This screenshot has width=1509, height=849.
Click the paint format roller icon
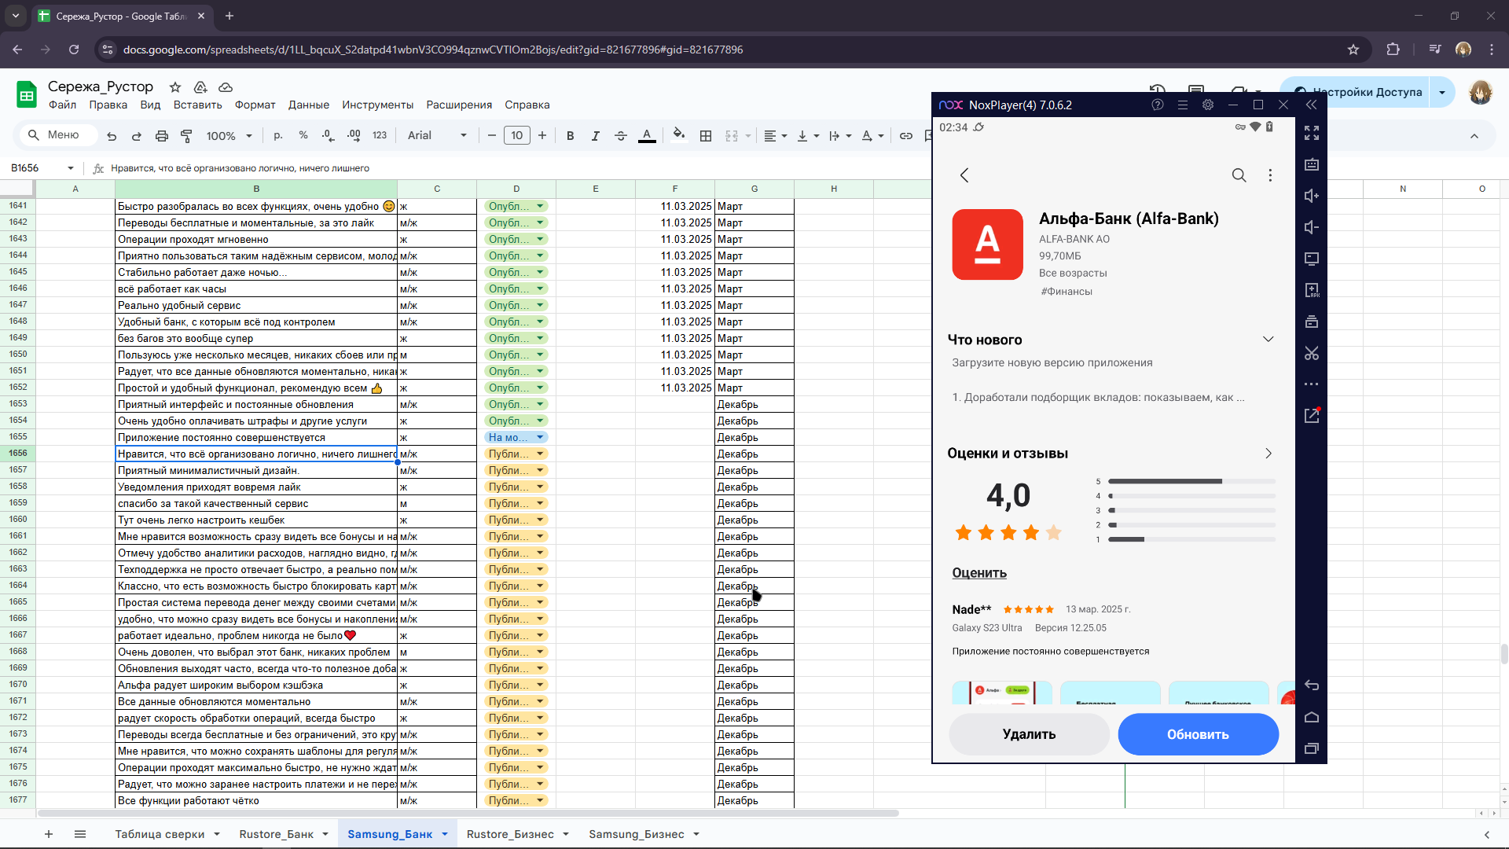pyautogui.click(x=186, y=136)
